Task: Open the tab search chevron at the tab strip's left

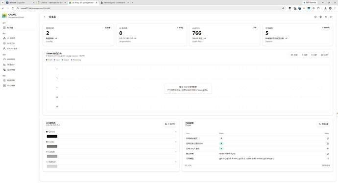Action: point(2,2)
